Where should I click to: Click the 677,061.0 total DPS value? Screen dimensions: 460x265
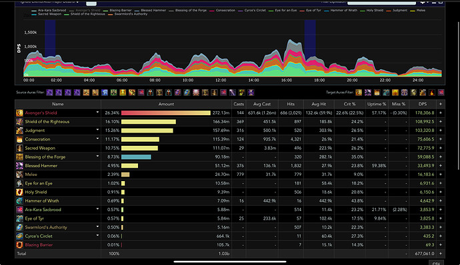pos(425,254)
